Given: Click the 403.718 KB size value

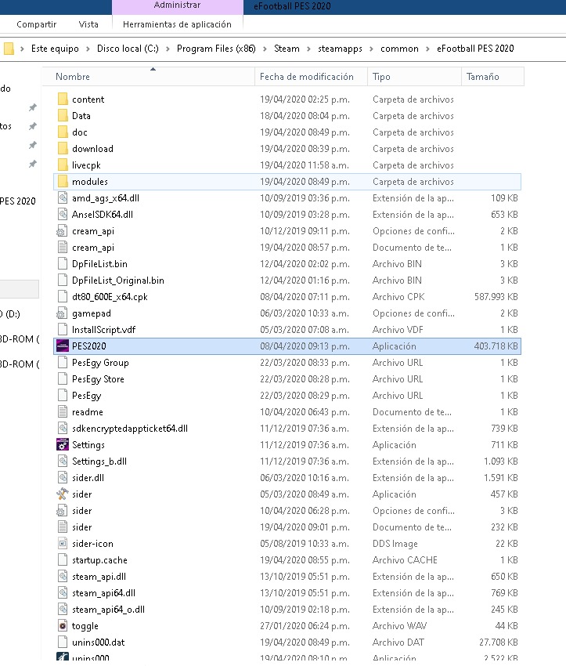Looking at the screenshot, I should click(x=496, y=346).
